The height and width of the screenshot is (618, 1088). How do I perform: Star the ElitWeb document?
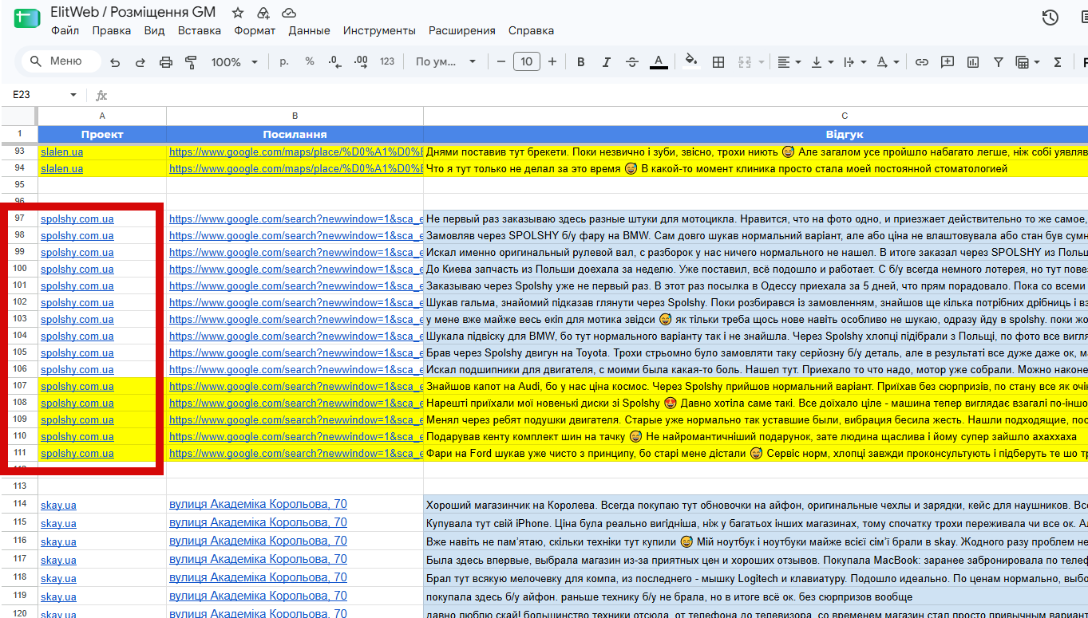click(237, 13)
